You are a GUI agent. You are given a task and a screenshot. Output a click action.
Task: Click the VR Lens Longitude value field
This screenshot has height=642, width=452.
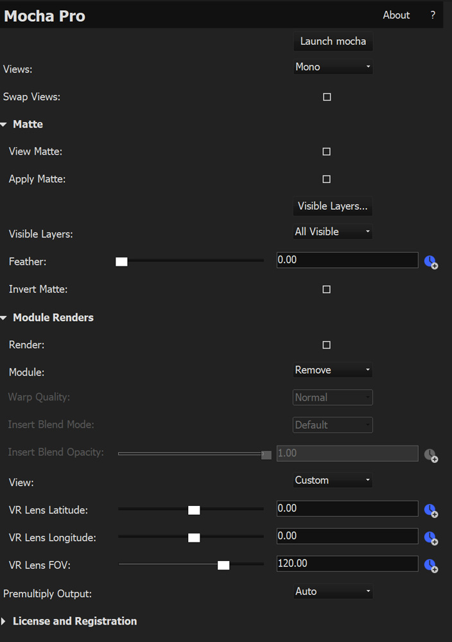(347, 536)
